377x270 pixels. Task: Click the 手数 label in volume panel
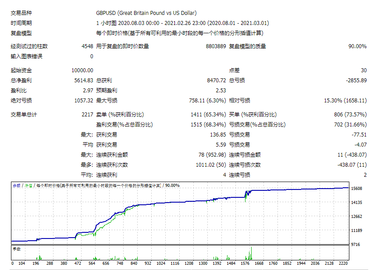[17, 249]
